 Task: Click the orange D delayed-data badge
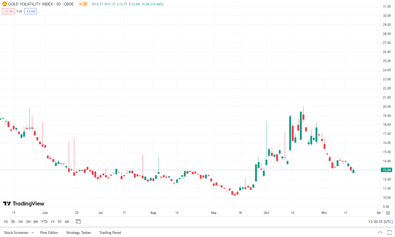[x=85, y=4]
